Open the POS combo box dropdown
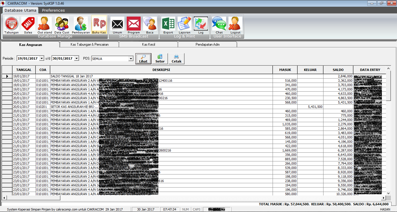The height and width of the screenshot is (212, 397). coord(130,59)
